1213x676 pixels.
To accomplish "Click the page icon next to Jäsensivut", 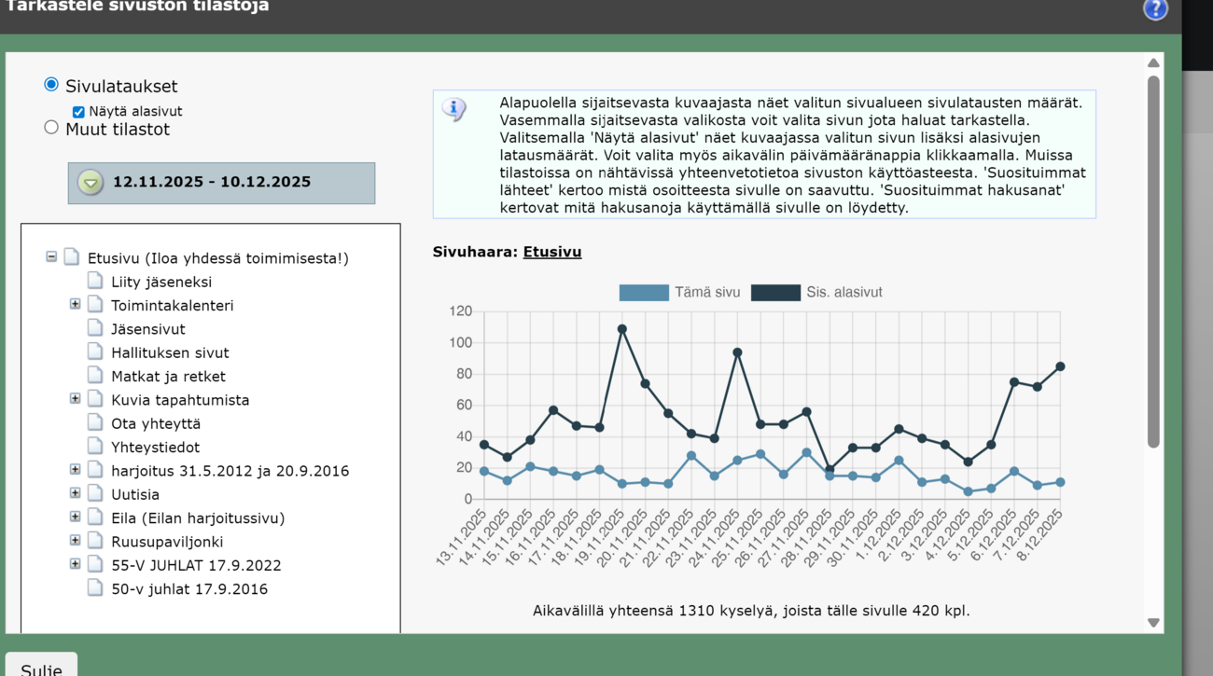I will pyautogui.click(x=95, y=328).
